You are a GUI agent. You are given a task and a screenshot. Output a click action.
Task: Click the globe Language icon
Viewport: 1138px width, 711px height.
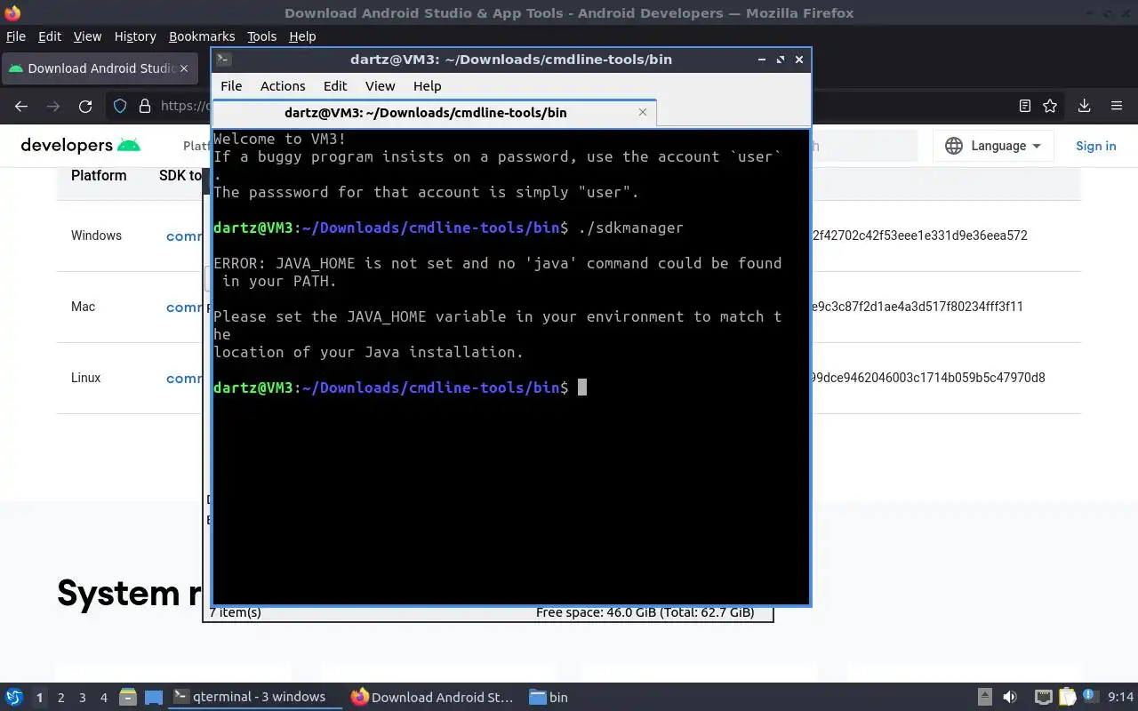pos(954,146)
